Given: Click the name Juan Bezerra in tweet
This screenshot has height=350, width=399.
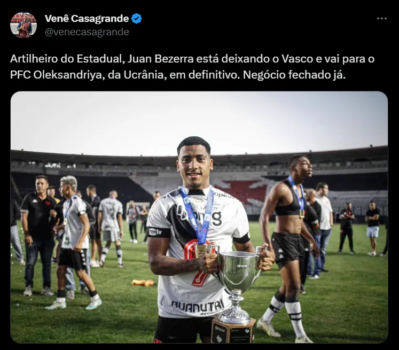Looking at the screenshot, I should click(x=160, y=59).
